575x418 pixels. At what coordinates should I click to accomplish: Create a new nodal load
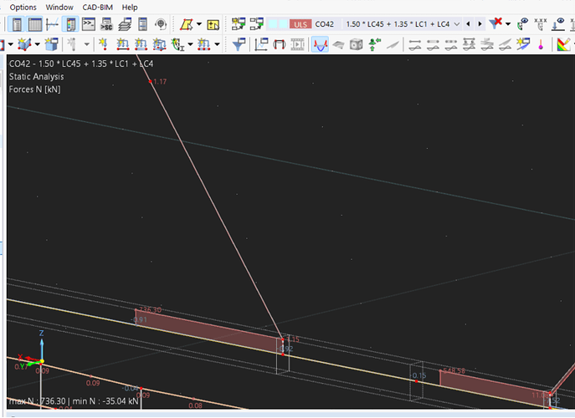coord(104,44)
